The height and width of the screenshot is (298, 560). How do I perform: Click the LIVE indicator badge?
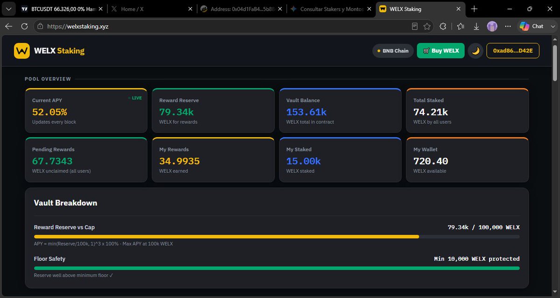[135, 98]
